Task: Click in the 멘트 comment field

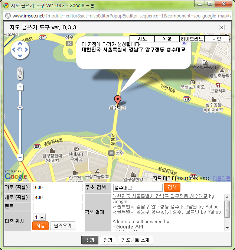Action: [58, 207]
